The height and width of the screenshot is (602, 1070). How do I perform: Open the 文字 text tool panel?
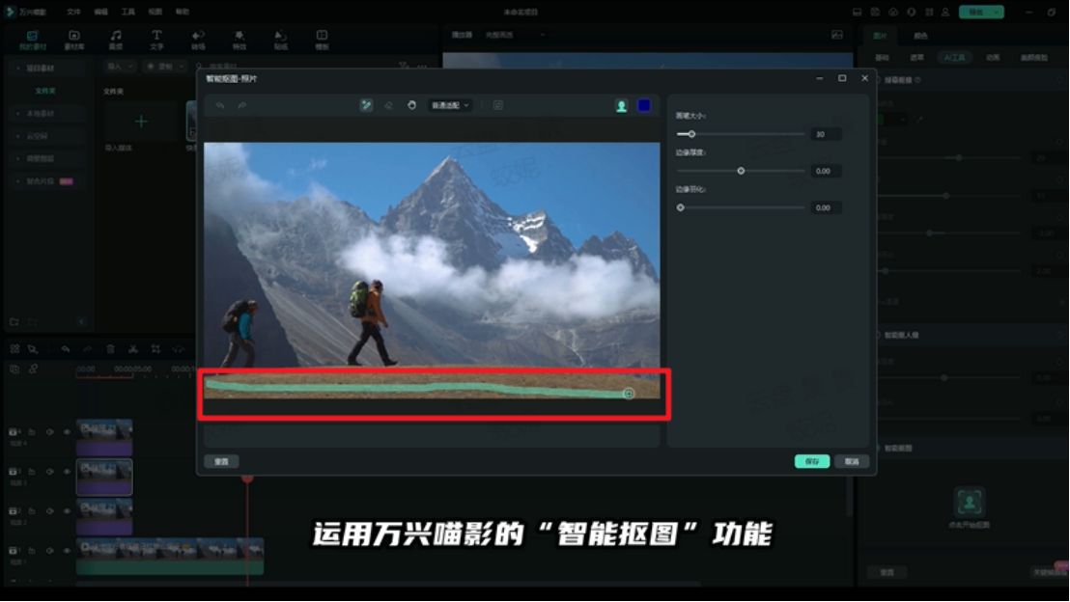point(156,40)
